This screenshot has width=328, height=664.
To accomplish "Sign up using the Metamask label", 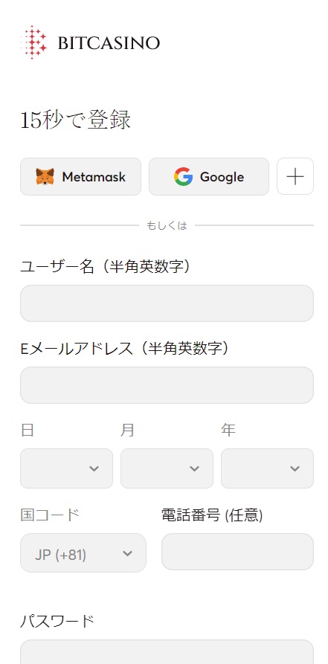I will 94,176.
